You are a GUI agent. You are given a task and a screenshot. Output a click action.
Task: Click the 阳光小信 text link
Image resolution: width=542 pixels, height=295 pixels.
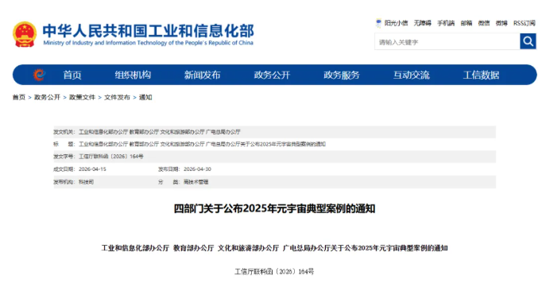click(396, 23)
